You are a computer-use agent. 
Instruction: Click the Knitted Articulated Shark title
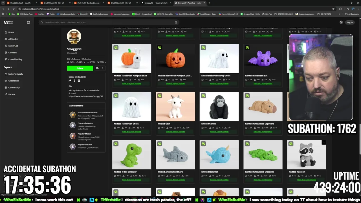coord(170,172)
